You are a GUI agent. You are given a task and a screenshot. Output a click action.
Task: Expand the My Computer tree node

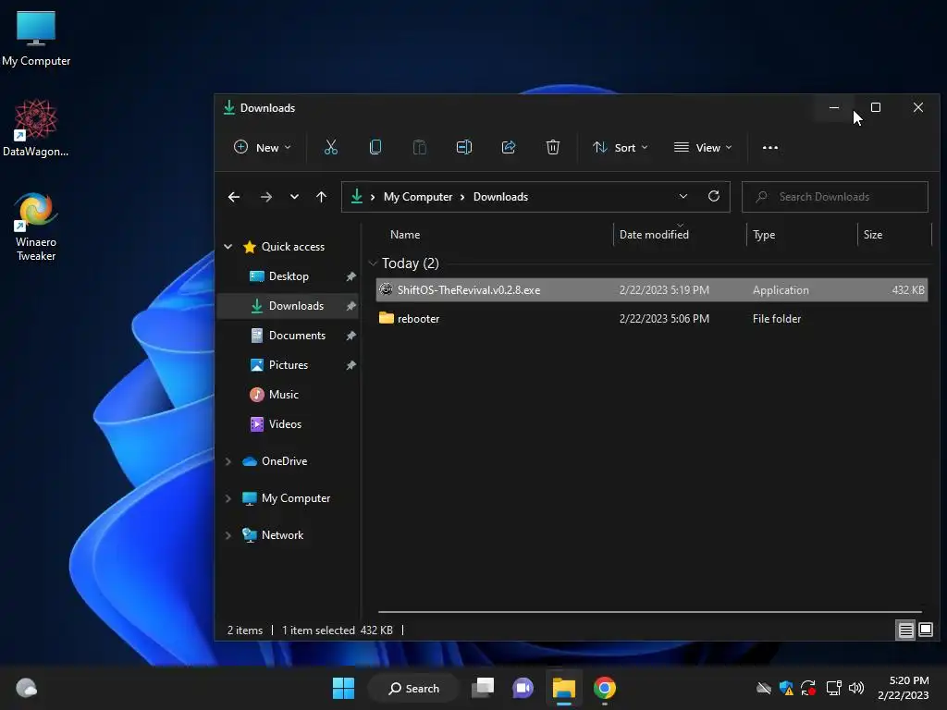pyautogui.click(x=228, y=498)
